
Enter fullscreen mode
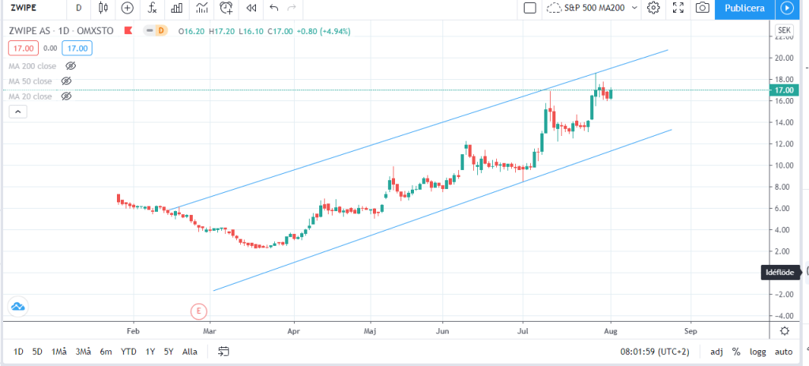677,8
